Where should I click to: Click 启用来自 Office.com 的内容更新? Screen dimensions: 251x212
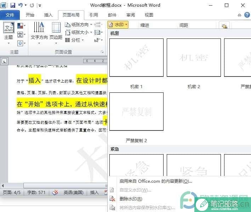tap(156, 181)
